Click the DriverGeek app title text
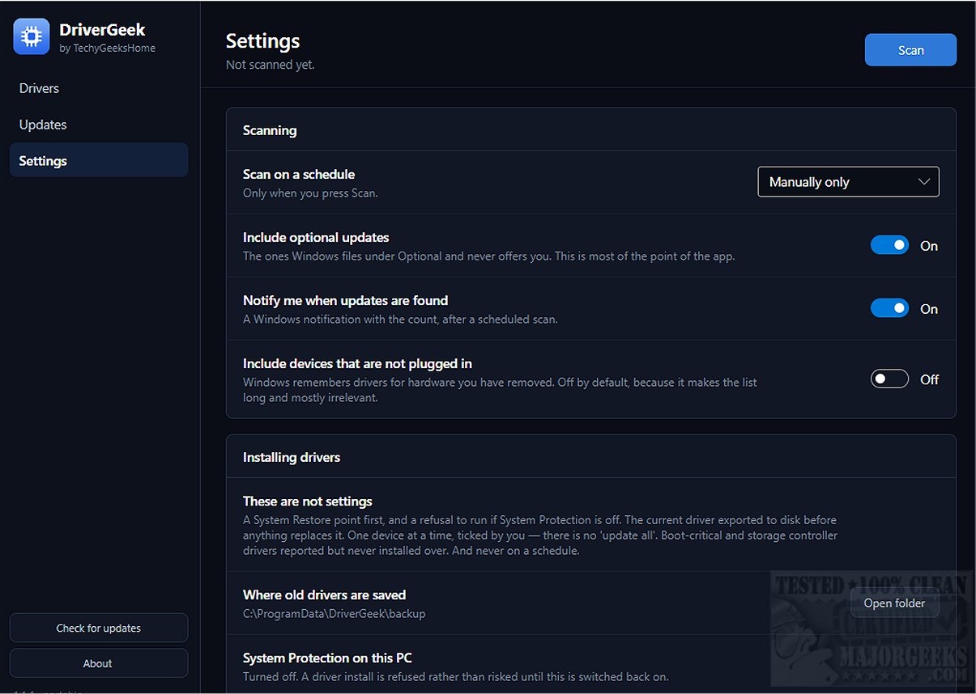The height and width of the screenshot is (694, 976). [102, 31]
